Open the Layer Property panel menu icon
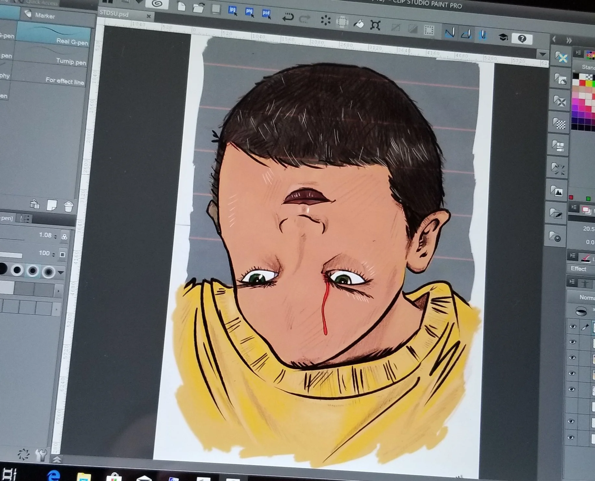The image size is (595, 481). tap(573, 256)
